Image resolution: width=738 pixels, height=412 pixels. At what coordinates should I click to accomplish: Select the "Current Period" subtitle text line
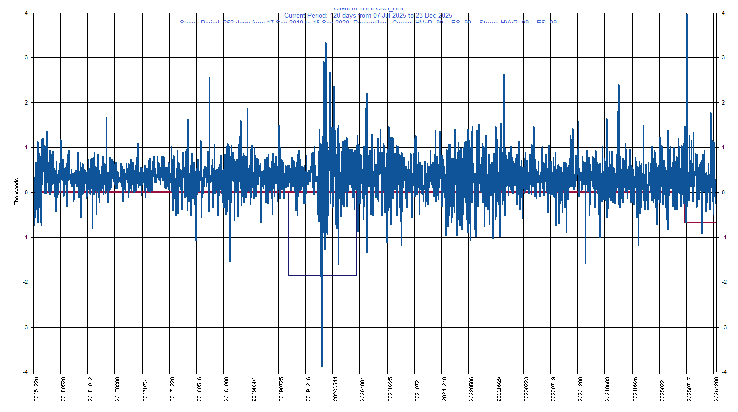tap(368, 16)
